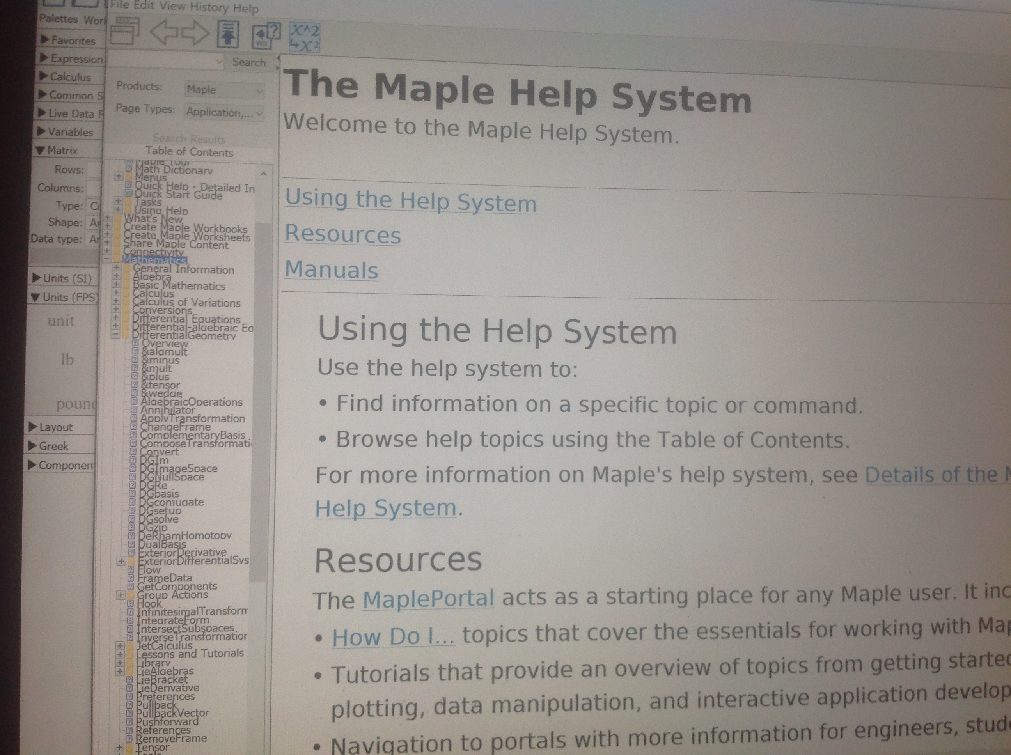Click the Matrix Rows input field
Screen dimensions: 1011x755
point(94,170)
